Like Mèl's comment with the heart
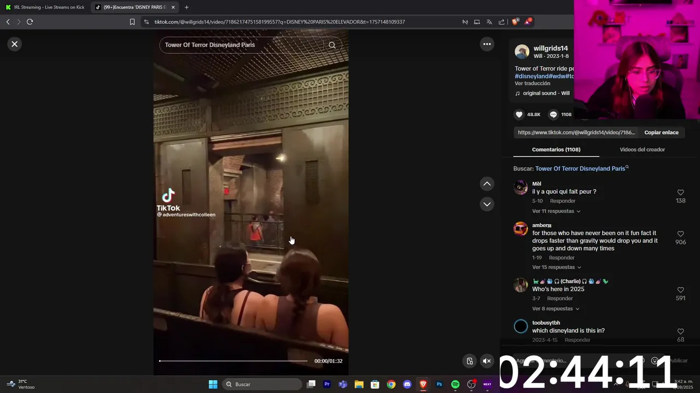This screenshot has height=393, width=700. click(680, 193)
